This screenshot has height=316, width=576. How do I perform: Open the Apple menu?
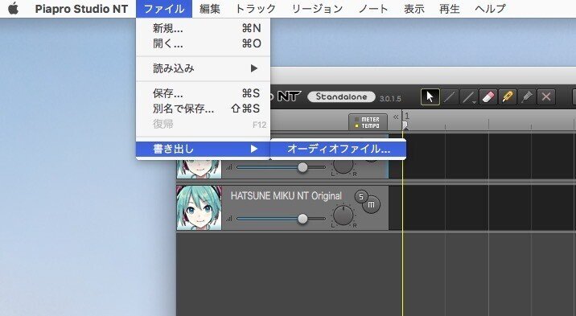(x=13, y=8)
